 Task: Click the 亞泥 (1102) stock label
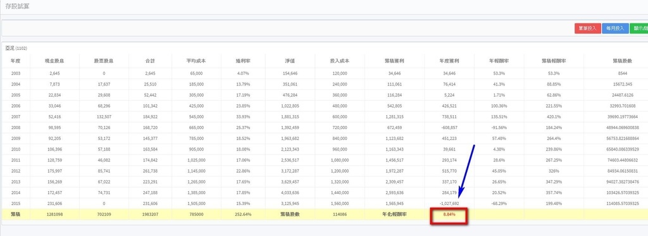[16, 48]
